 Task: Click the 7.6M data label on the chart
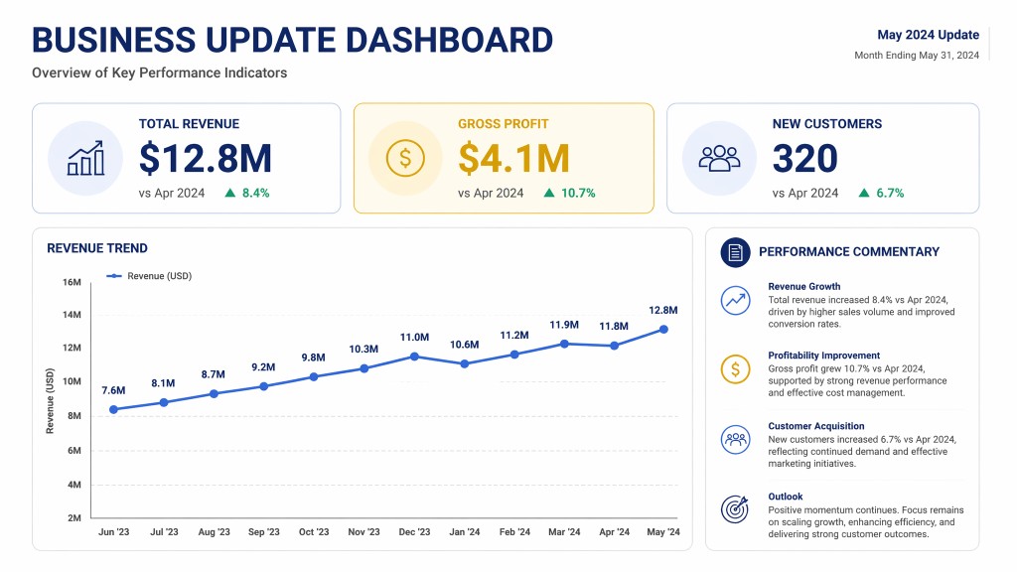tap(113, 390)
